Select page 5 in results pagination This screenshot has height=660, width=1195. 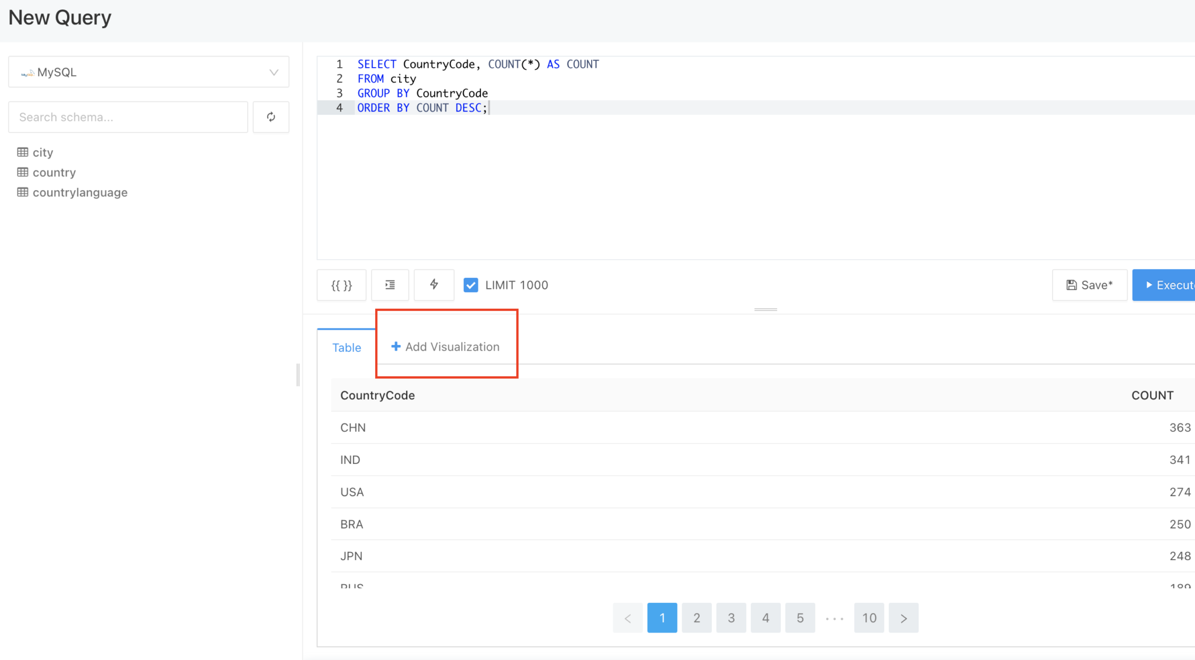800,617
